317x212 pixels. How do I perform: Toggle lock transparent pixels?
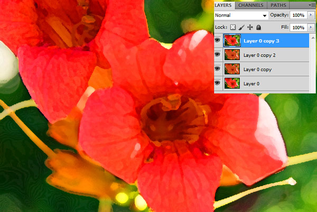tap(233, 27)
